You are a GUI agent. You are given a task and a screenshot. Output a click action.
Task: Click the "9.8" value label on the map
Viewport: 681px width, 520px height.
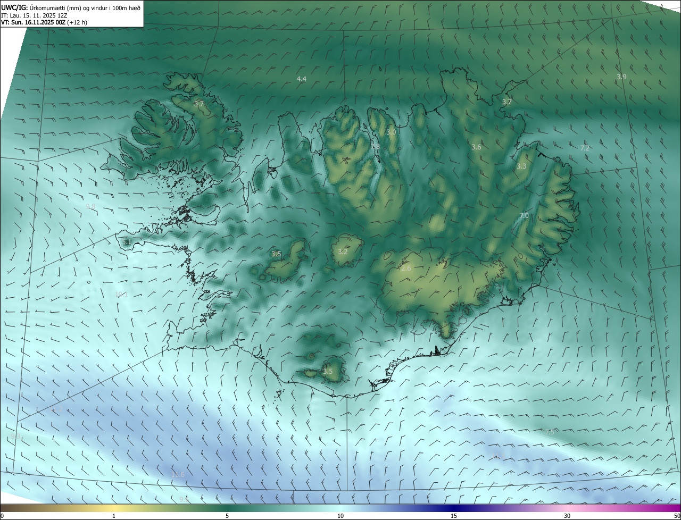[x=90, y=207]
